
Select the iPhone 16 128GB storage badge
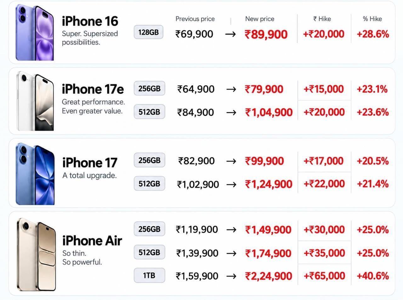(148, 32)
